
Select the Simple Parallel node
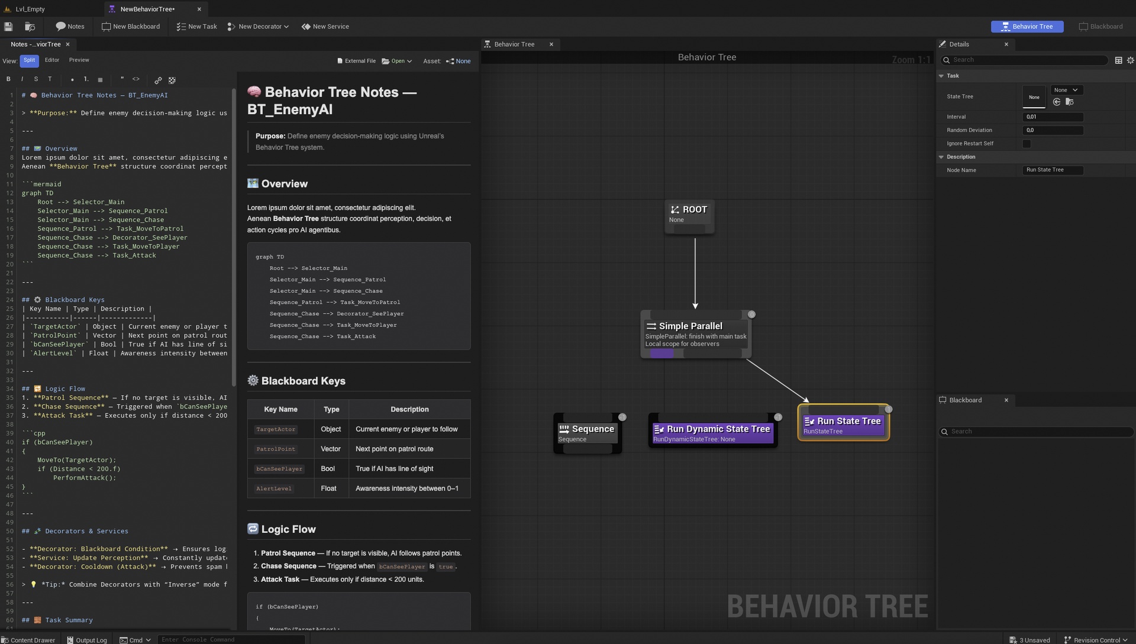[695, 334]
